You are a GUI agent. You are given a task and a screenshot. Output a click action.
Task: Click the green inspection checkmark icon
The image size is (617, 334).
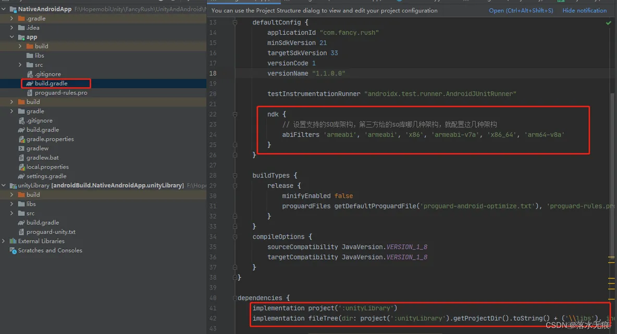pyautogui.click(x=608, y=23)
